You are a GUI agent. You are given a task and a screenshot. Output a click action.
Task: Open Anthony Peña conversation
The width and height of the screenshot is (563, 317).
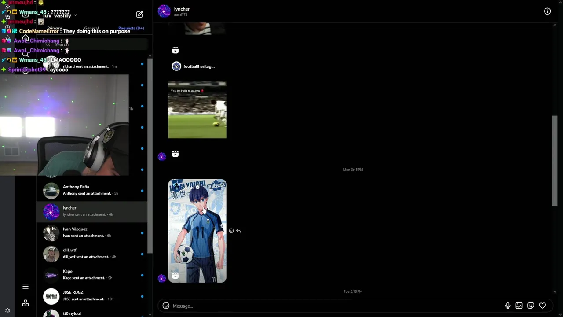point(92,190)
